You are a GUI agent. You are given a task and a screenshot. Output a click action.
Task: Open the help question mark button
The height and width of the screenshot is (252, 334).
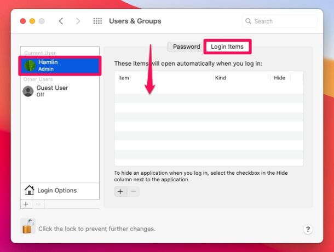coord(308,230)
